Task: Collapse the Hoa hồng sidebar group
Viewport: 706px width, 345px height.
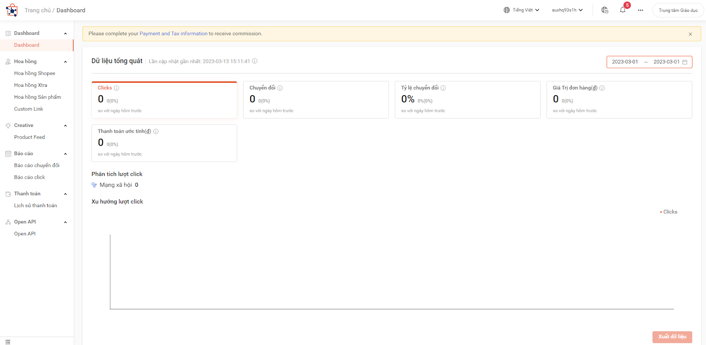Action: click(x=65, y=62)
